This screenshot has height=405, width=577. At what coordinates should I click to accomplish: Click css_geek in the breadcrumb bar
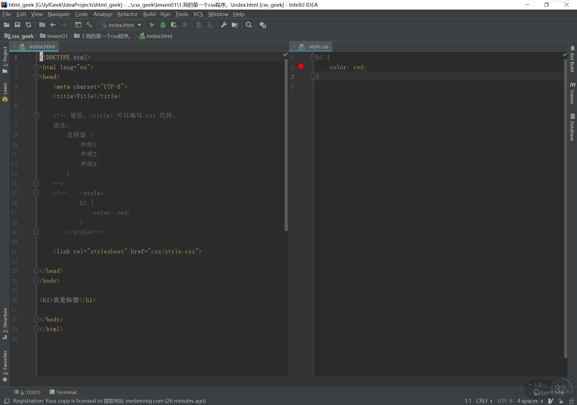[x=19, y=36]
